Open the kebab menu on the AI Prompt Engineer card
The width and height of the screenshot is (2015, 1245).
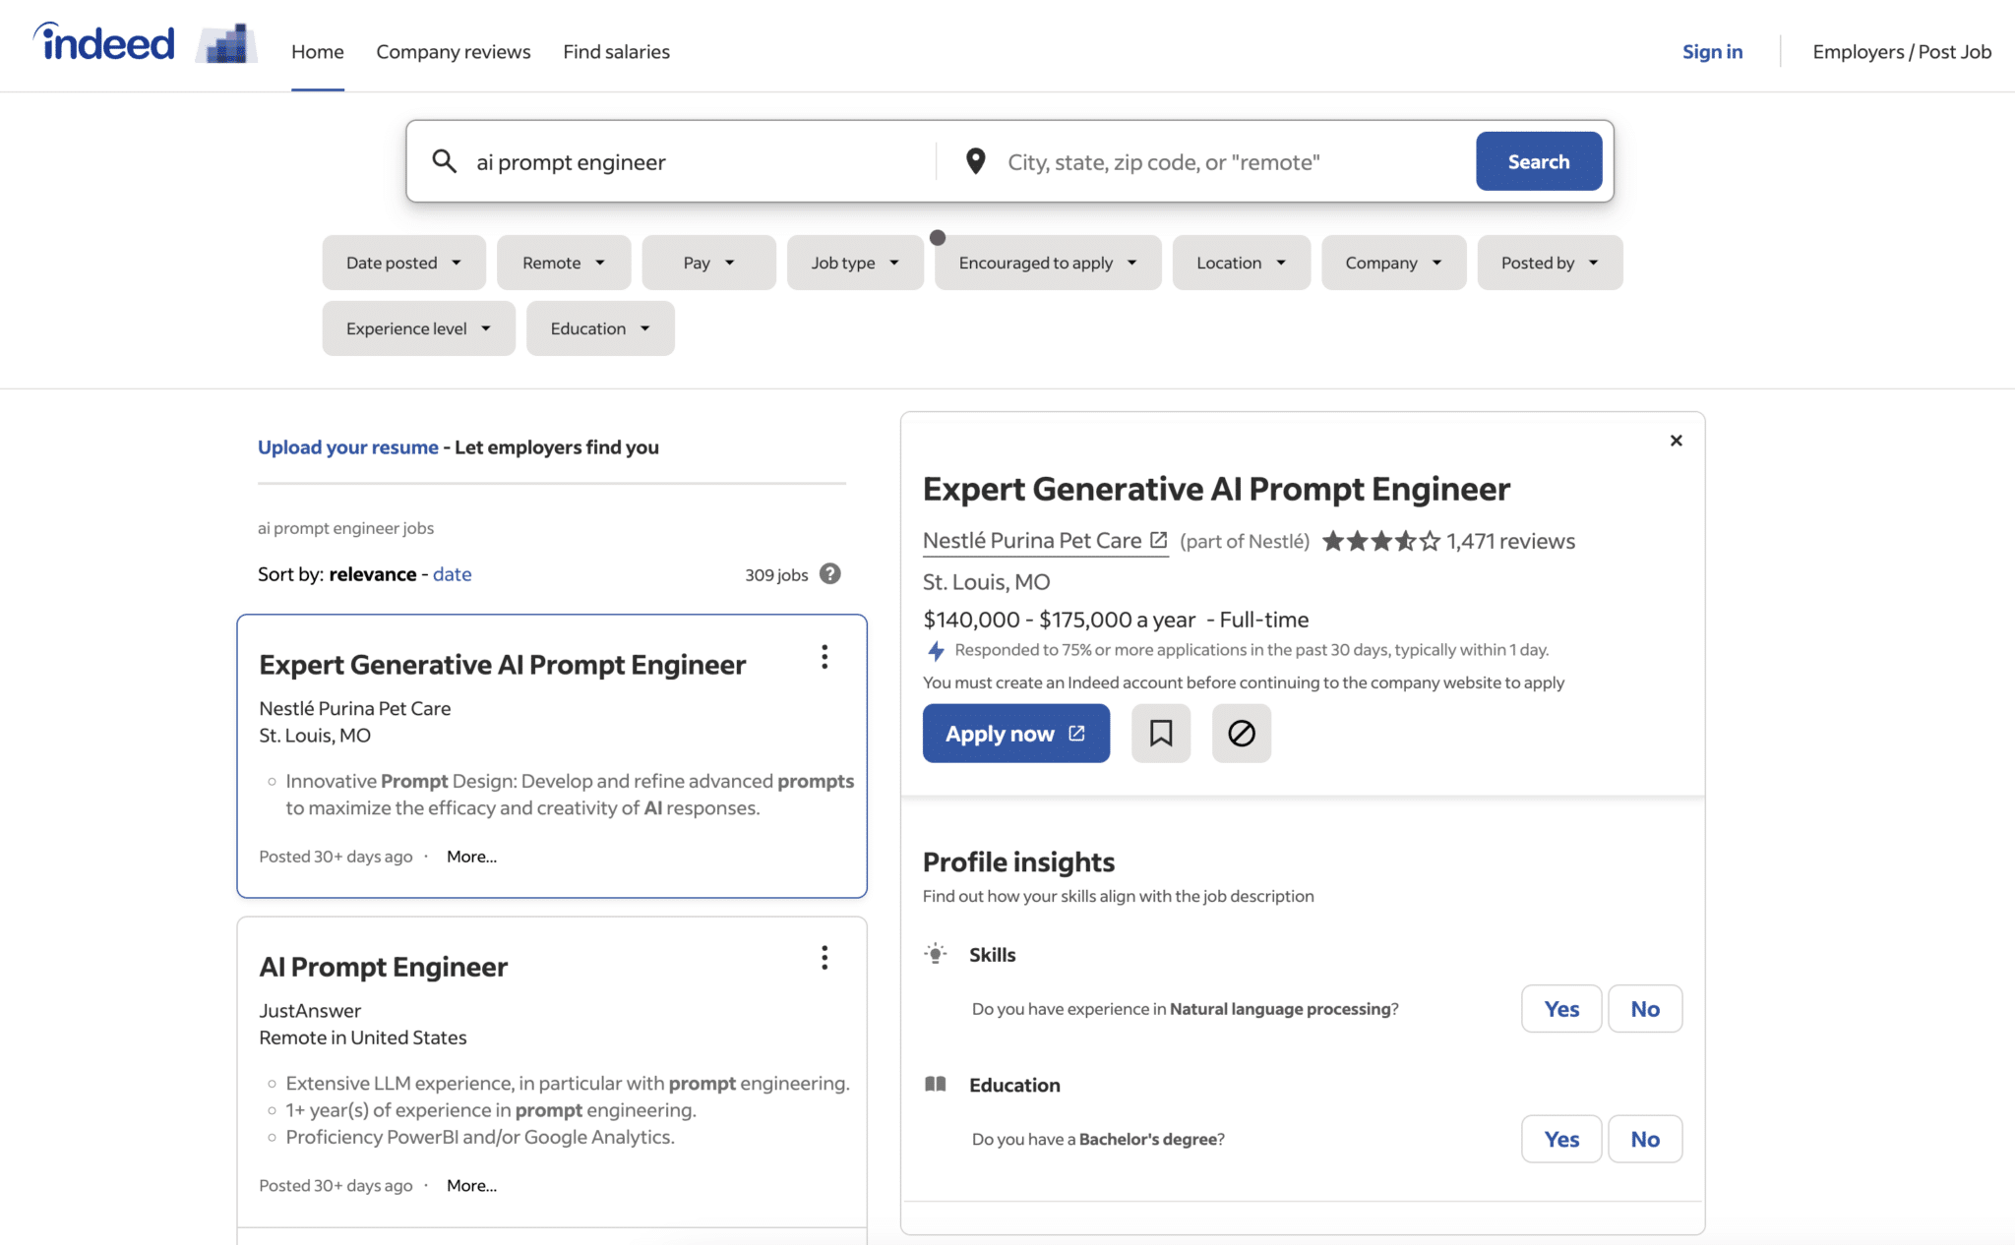pos(824,957)
